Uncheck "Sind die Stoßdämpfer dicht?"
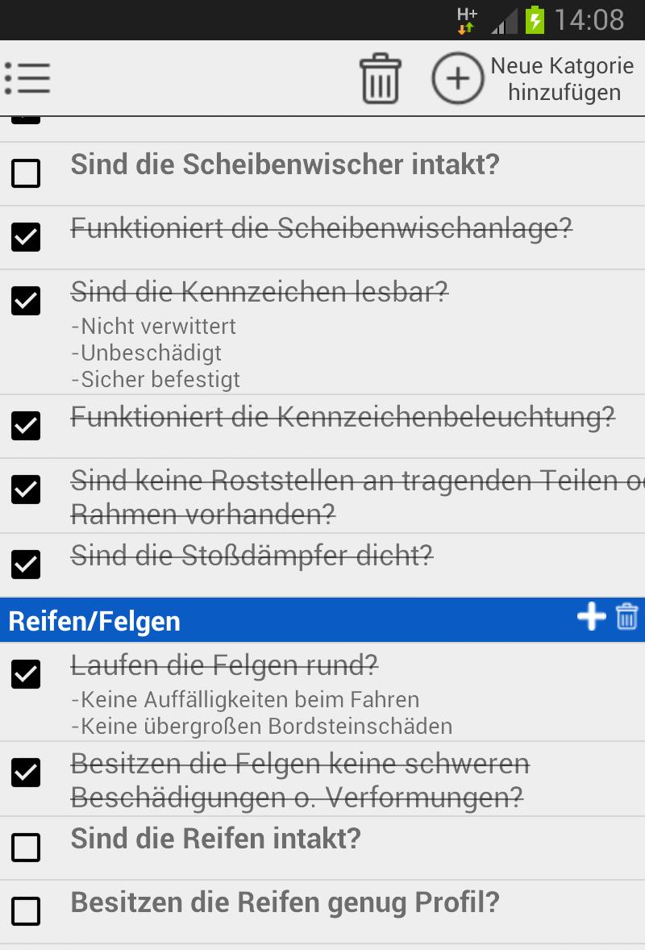 (x=26, y=565)
